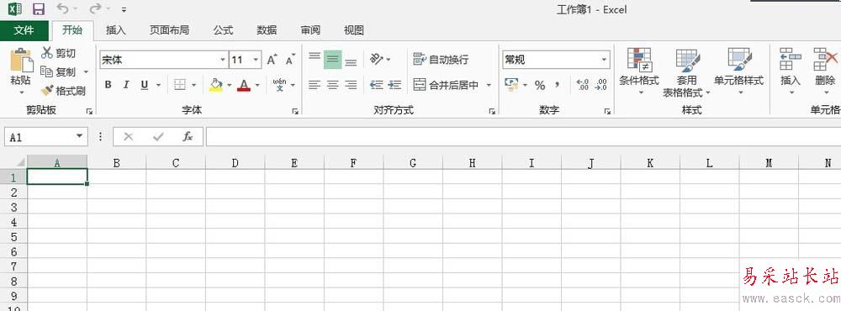The height and width of the screenshot is (311, 841).
Task: Align text right
Action: click(x=351, y=85)
